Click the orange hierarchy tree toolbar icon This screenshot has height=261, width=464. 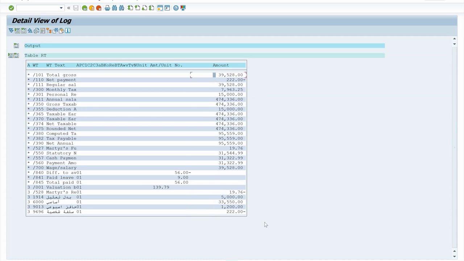tap(49, 30)
